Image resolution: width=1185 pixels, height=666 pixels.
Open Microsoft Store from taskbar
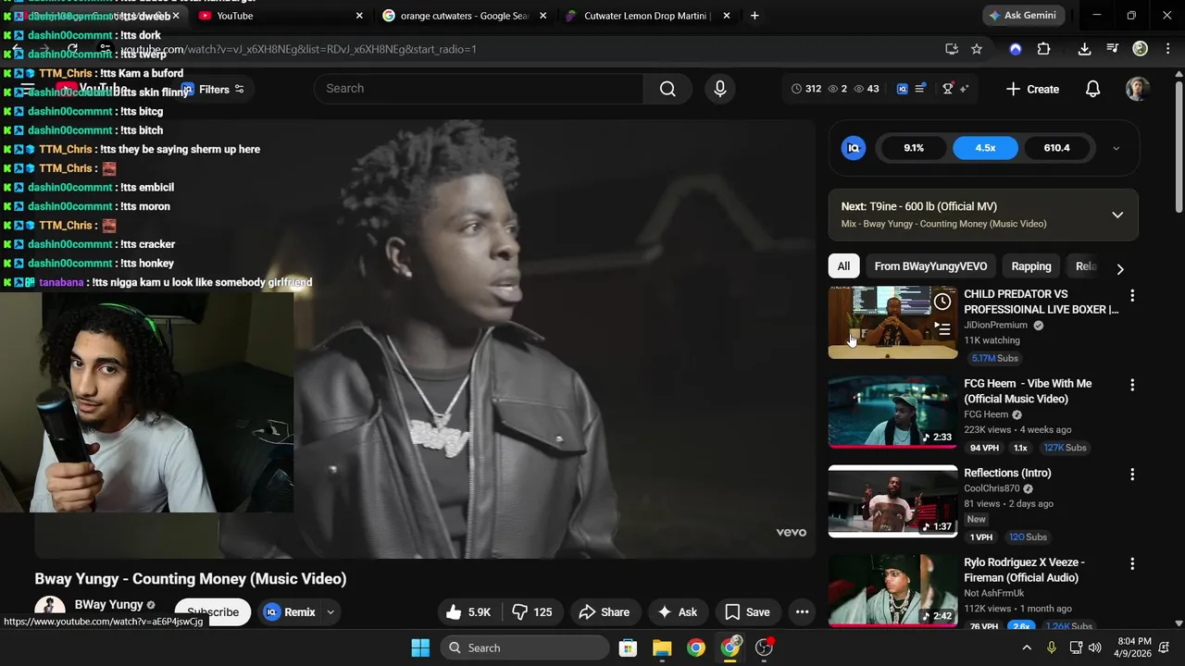pyautogui.click(x=628, y=647)
